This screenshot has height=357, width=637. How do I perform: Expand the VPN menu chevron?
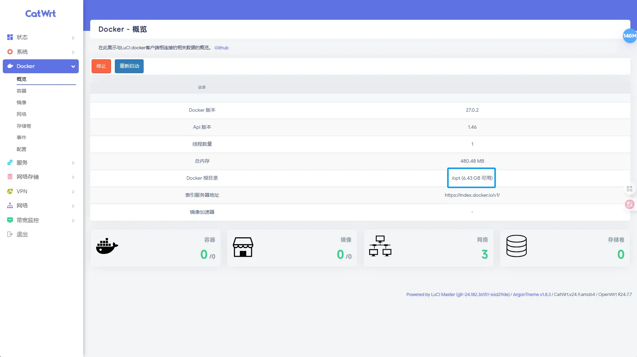tap(73, 192)
